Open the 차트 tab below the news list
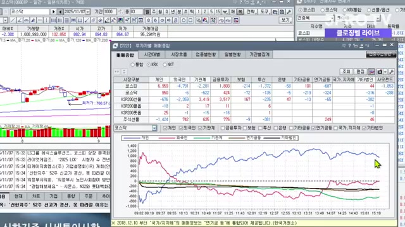 36,196
